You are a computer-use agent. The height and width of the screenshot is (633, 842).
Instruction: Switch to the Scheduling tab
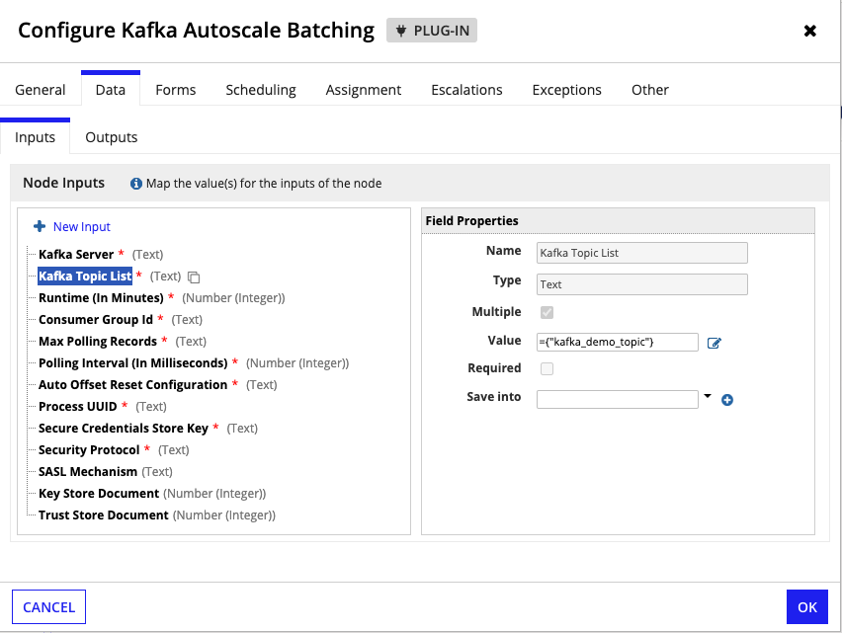coord(261,90)
